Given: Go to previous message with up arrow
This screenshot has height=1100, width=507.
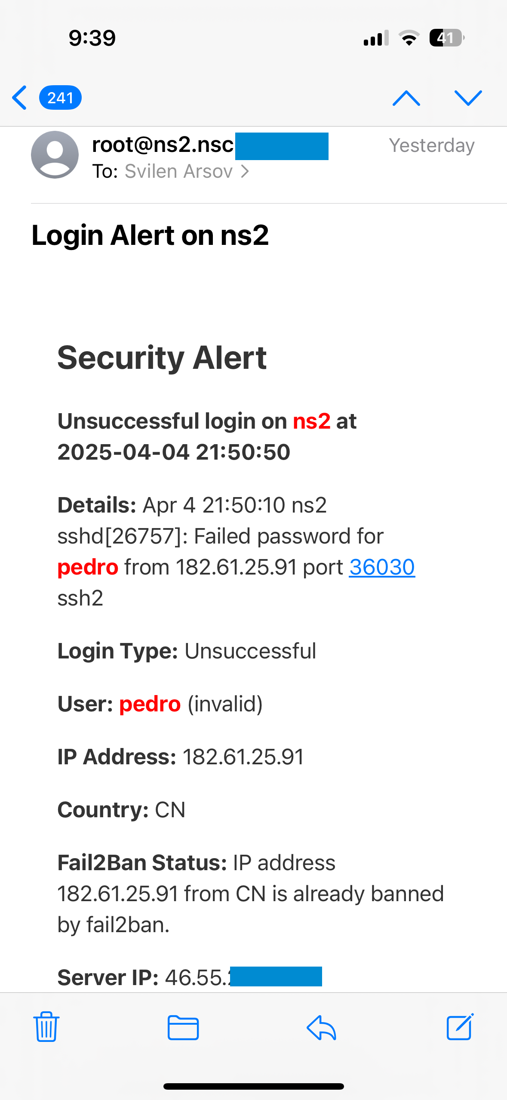Looking at the screenshot, I should coord(406,98).
